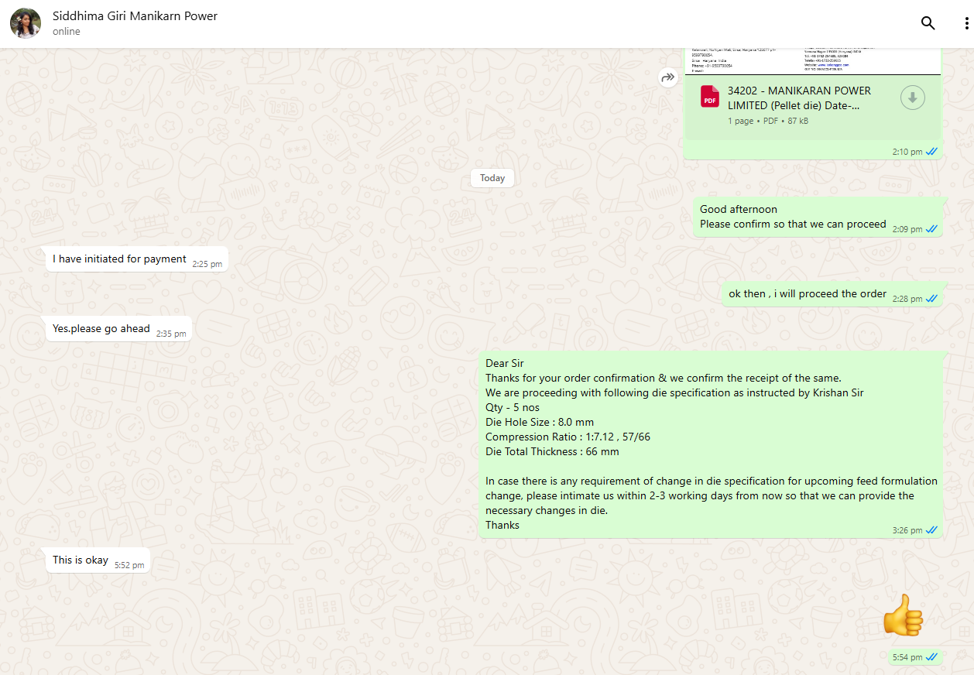Select the 'I have initiated for payment' message
Screen dimensions: 974x675
point(119,259)
